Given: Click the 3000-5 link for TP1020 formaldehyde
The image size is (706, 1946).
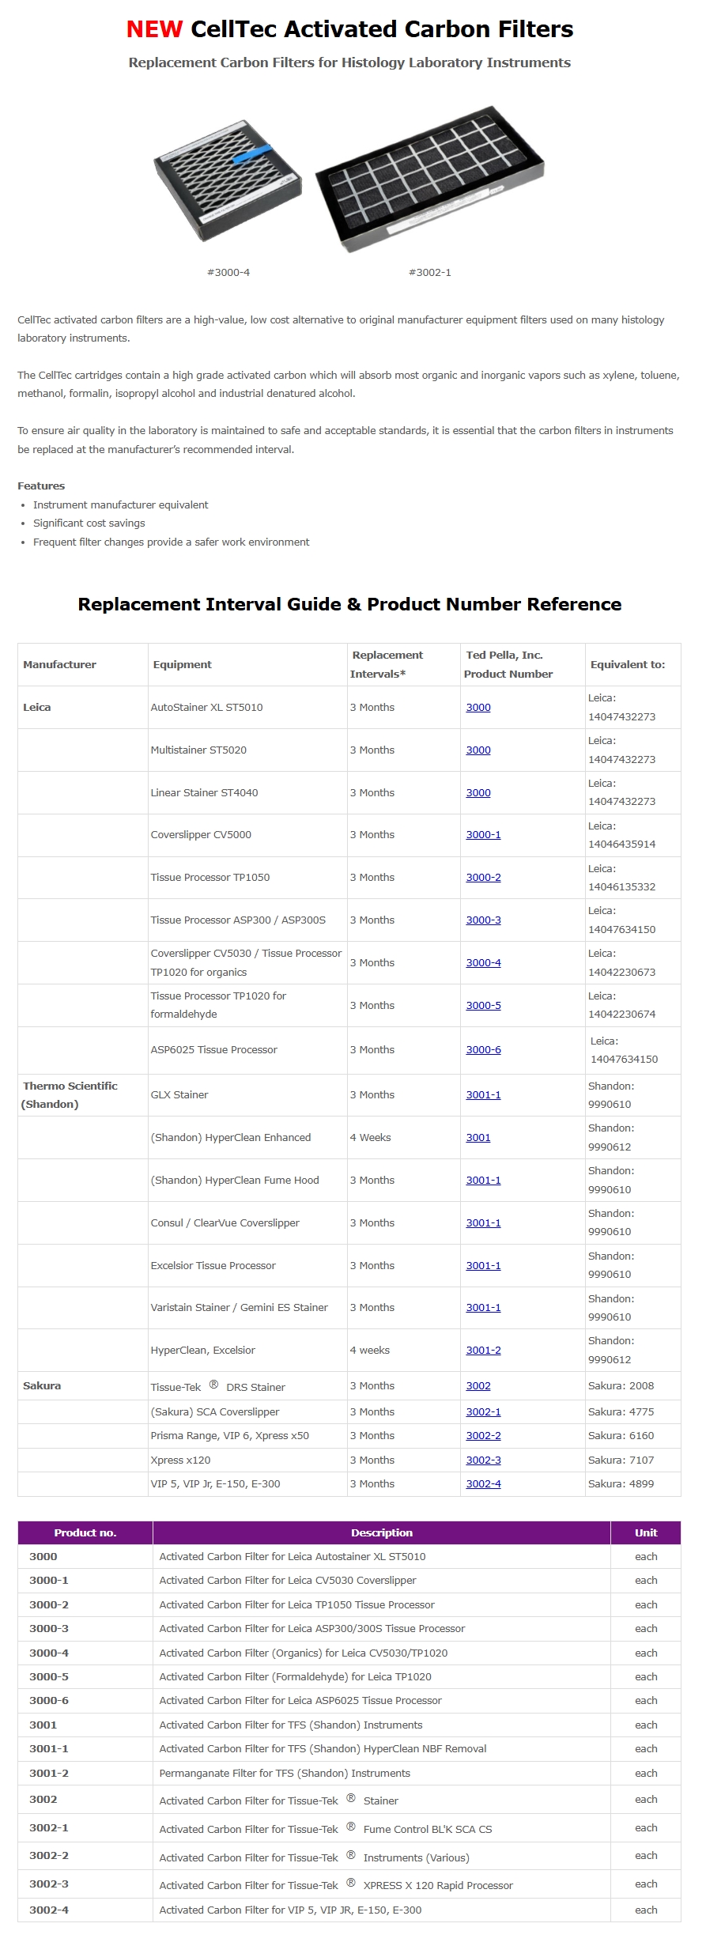Looking at the screenshot, I should tap(483, 1006).
